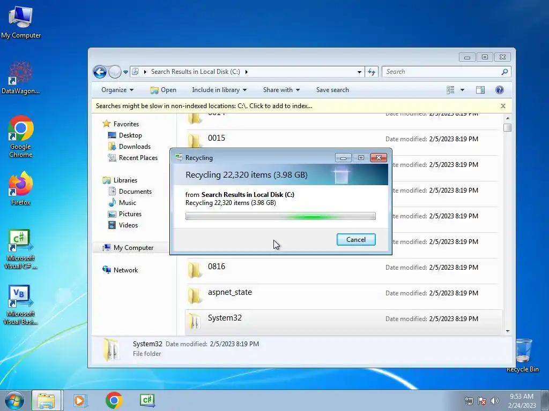Change the view layout icon

(450, 90)
